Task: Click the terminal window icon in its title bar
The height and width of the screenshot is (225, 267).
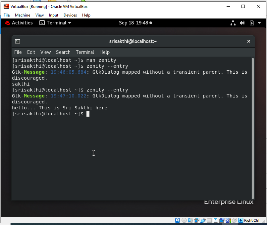Action: point(17,41)
